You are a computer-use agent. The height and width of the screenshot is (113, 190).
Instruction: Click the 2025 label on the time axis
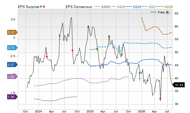pos(90,111)
